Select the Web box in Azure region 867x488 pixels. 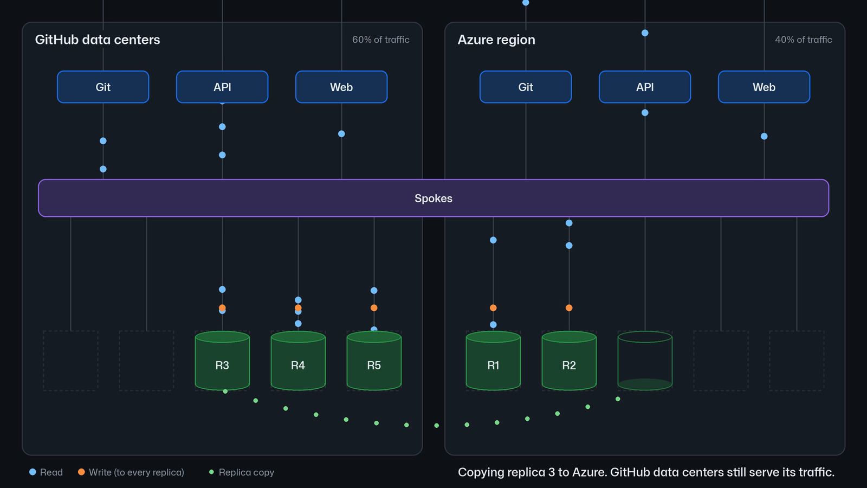(764, 87)
